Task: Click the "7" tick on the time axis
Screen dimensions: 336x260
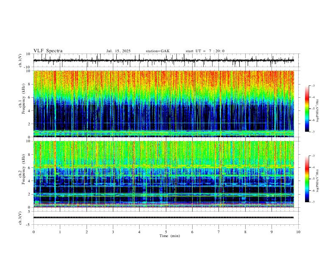Action: [219, 232]
